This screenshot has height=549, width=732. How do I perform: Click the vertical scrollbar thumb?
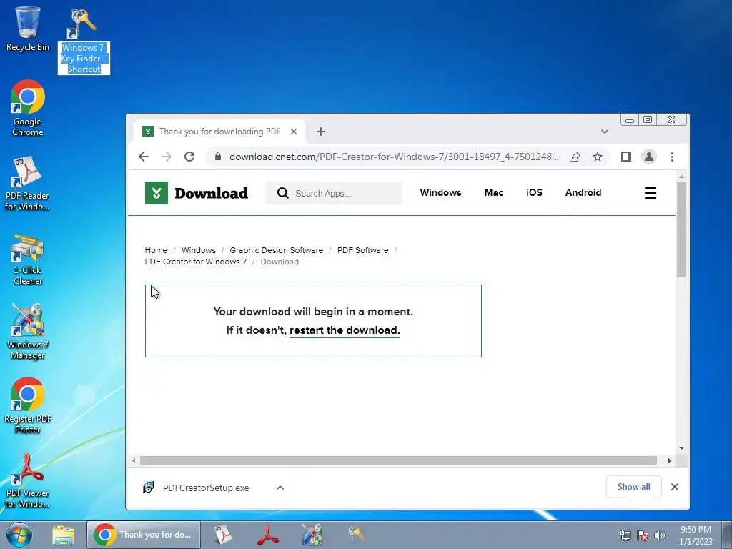tap(681, 229)
